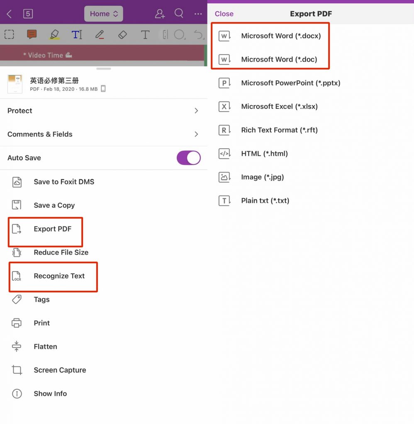Tap the Flatten icon
Image resolution: width=414 pixels, height=424 pixels.
point(17,347)
